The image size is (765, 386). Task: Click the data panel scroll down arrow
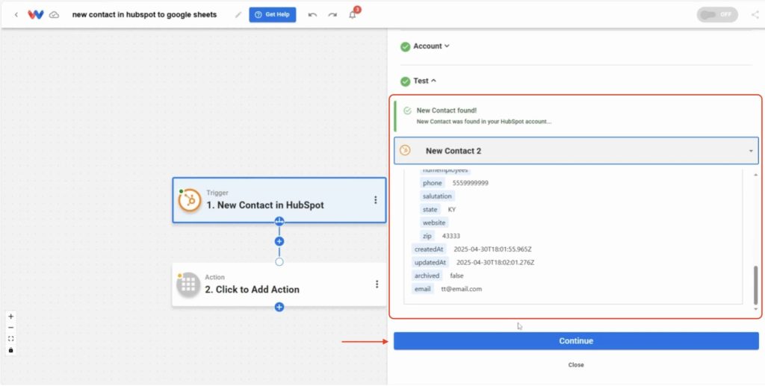click(x=756, y=309)
